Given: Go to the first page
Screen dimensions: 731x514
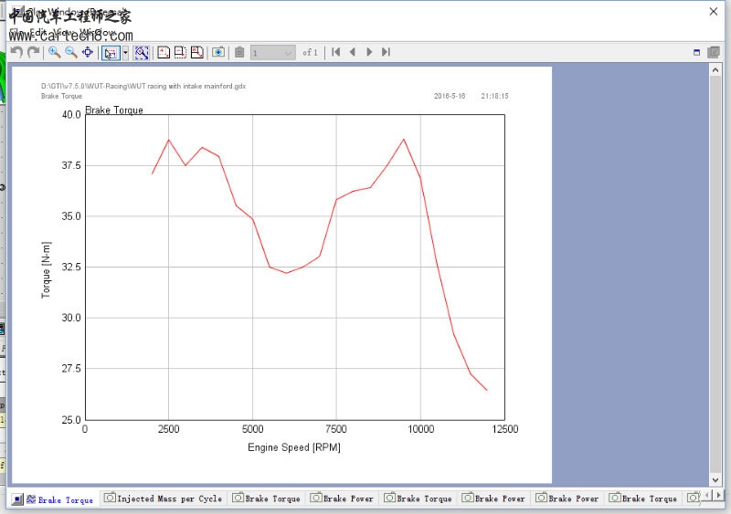Looking at the screenshot, I should 336,52.
